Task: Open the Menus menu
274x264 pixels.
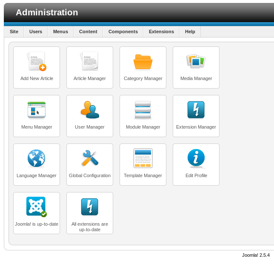Action: (60, 32)
